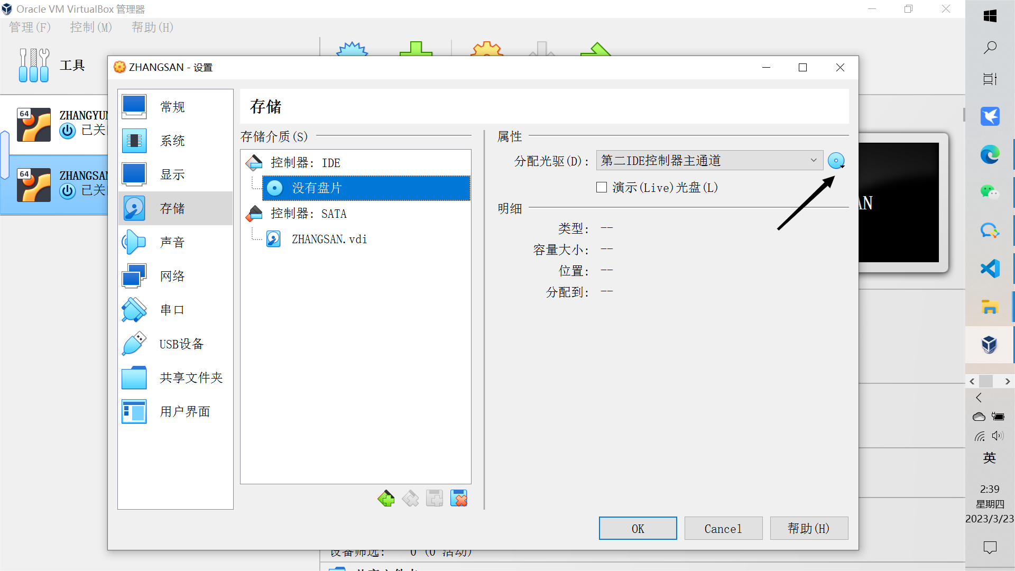Open the blue bird app in taskbar
The image size is (1015, 571).
[x=990, y=116]
